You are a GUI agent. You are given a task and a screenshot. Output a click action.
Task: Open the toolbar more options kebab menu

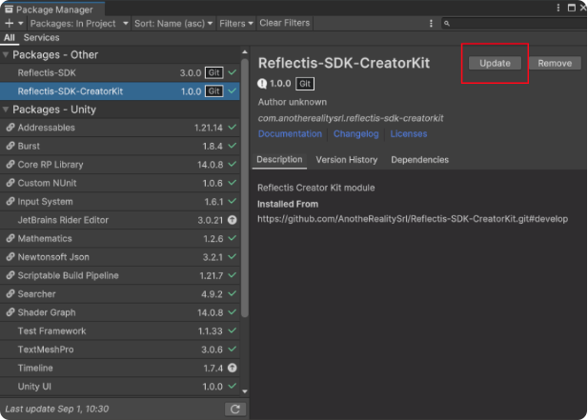pos(431,23)
